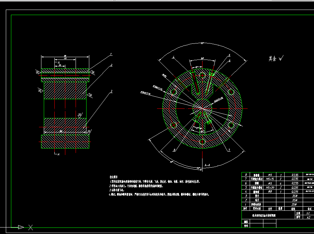This screenshot has width=314, height=234.
Task: Select the 30° angular dimension text
Action: tap(202, 58)
